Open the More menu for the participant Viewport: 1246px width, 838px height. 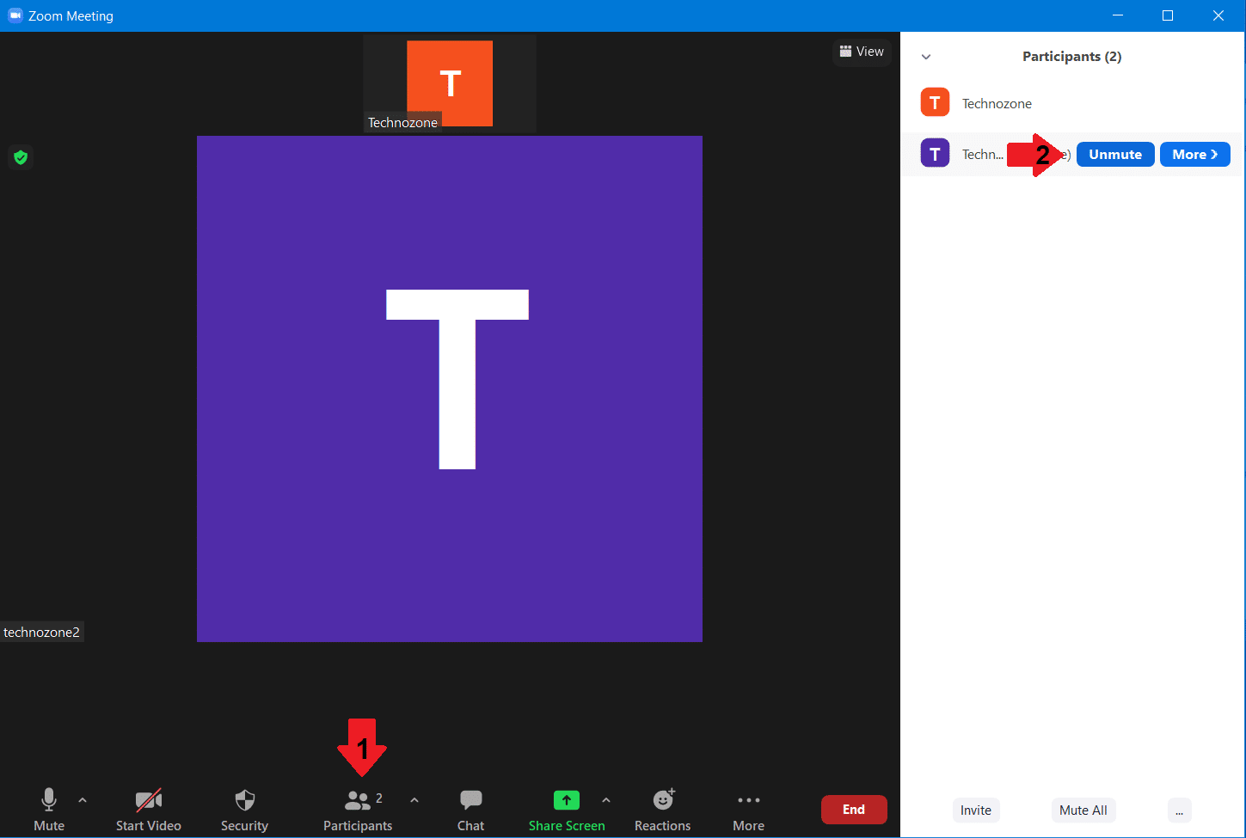coord(1194,155)
